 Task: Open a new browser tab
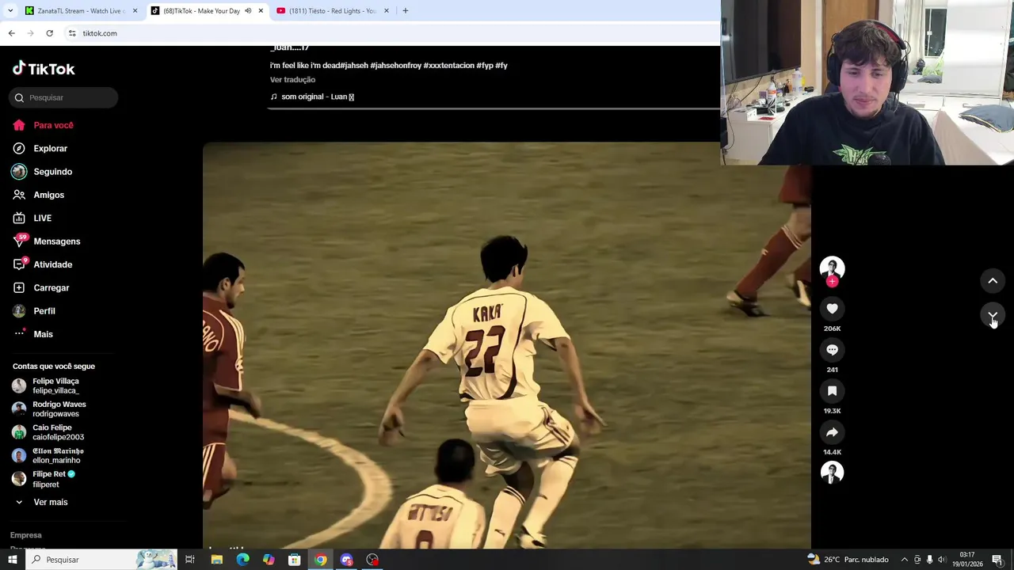(x=405, y=11)
